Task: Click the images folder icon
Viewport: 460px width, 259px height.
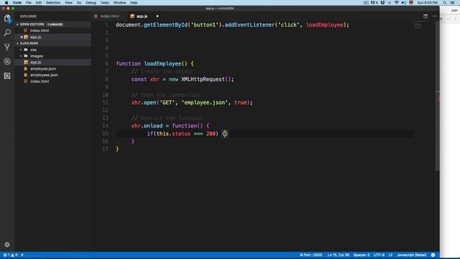Action: coord(26,56)
